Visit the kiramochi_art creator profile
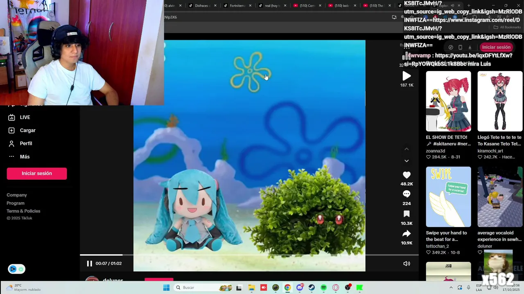The height and width of the screenshot is (294, 524). point(490,151)
